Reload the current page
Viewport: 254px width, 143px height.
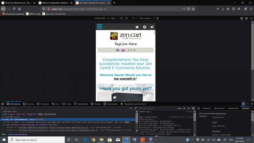point(14,9)
